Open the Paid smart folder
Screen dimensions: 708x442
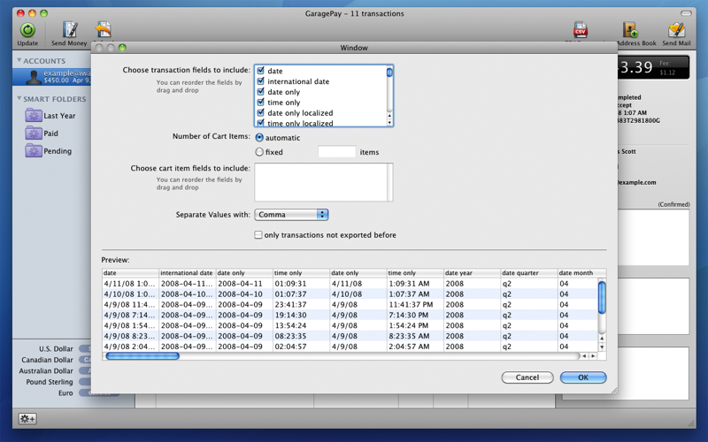pyautogui.click(x=50, y=133)
